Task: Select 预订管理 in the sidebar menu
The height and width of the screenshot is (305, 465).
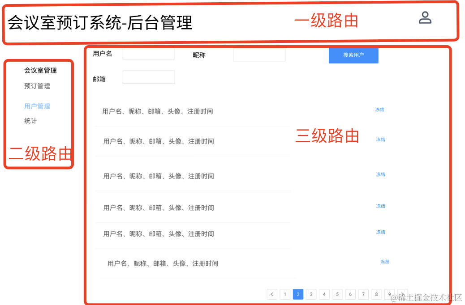Action: [x=37, y=86]
